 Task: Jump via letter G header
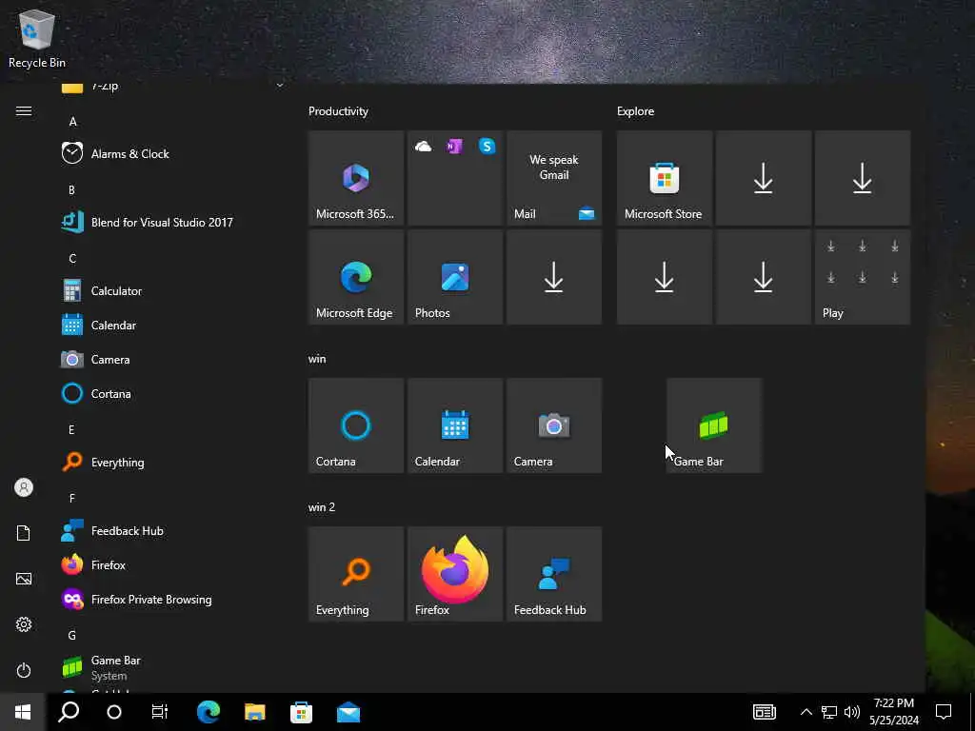72,635
